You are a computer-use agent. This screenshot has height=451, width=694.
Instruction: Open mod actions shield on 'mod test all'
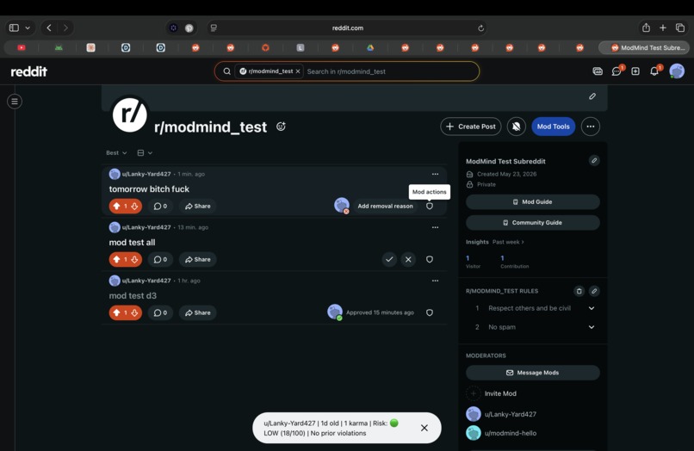click(430, 259)
